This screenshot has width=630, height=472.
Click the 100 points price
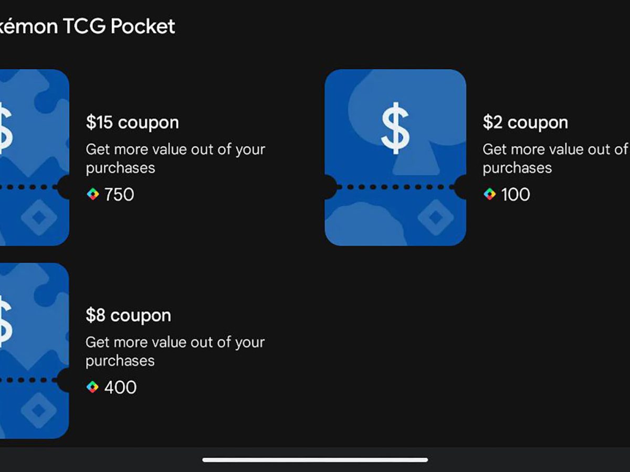516,195
